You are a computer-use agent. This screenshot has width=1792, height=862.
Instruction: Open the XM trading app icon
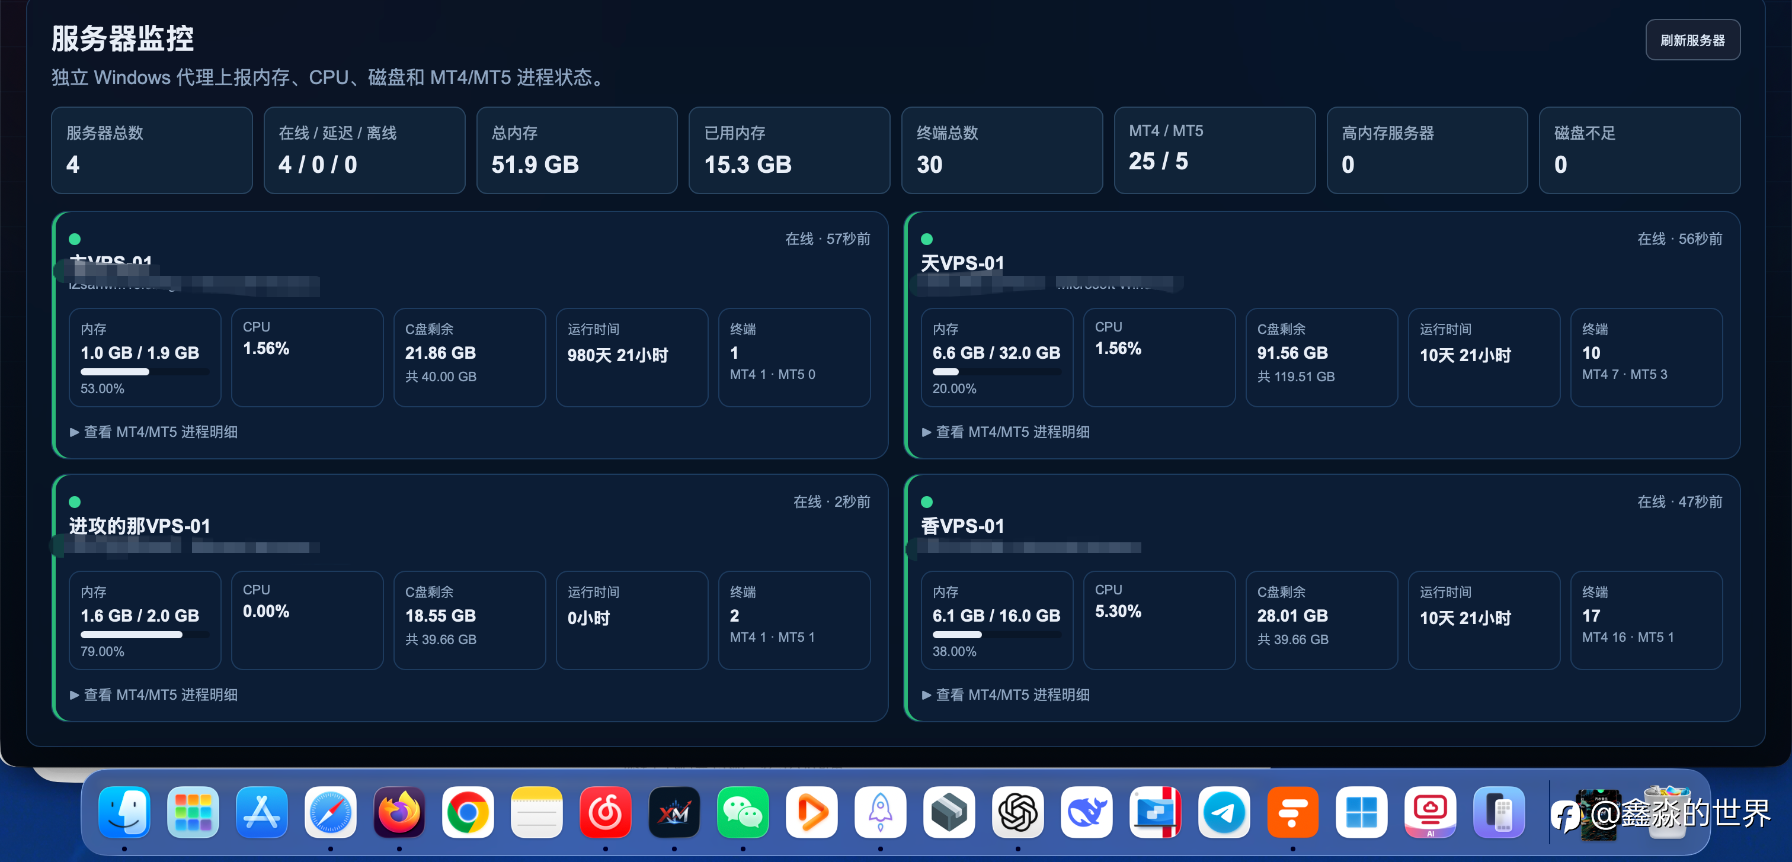674,812
